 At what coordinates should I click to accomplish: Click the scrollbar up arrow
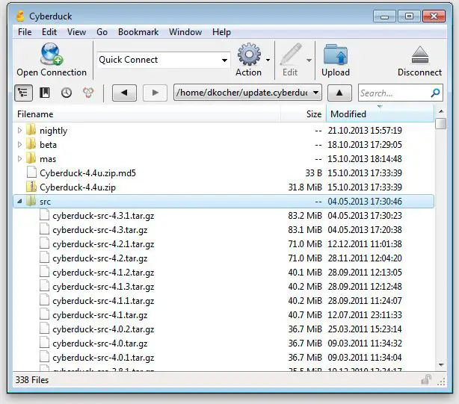click(x=441, y=111)
